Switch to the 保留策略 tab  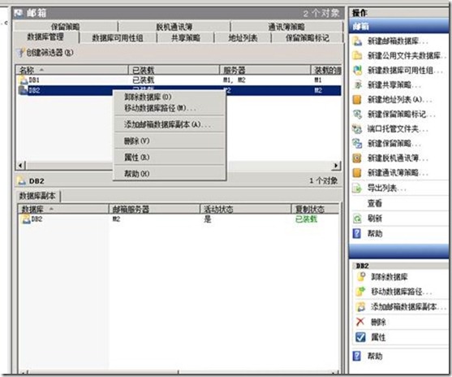tap(66, 27)
